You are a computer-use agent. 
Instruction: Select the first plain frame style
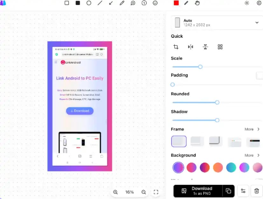coord(179,141)
